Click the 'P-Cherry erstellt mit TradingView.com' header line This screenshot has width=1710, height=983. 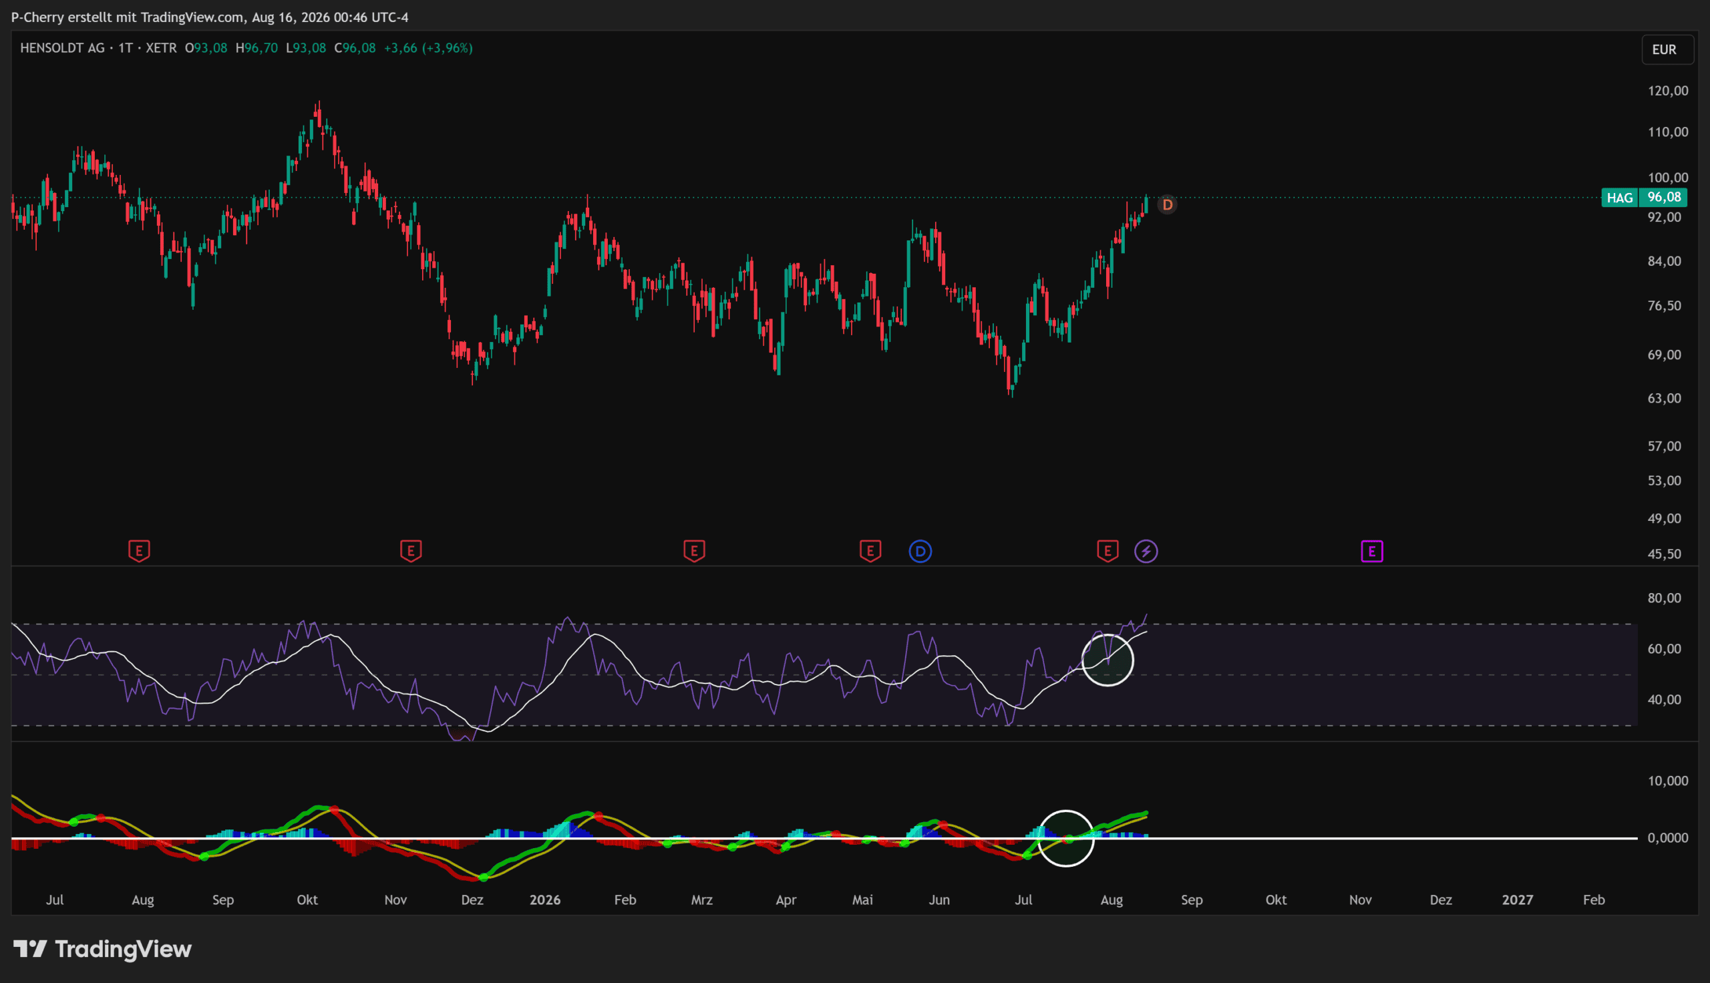[x=210, y=17]
